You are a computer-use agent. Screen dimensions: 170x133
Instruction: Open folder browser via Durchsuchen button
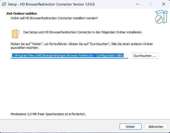[145, 56]
